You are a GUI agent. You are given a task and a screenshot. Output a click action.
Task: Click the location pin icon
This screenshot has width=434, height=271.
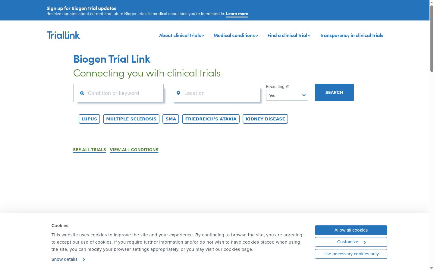click(x=178, y=93)
